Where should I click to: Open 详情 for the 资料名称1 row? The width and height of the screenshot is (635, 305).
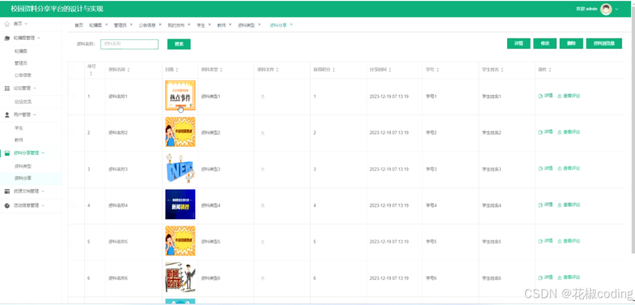pos(545,96)
